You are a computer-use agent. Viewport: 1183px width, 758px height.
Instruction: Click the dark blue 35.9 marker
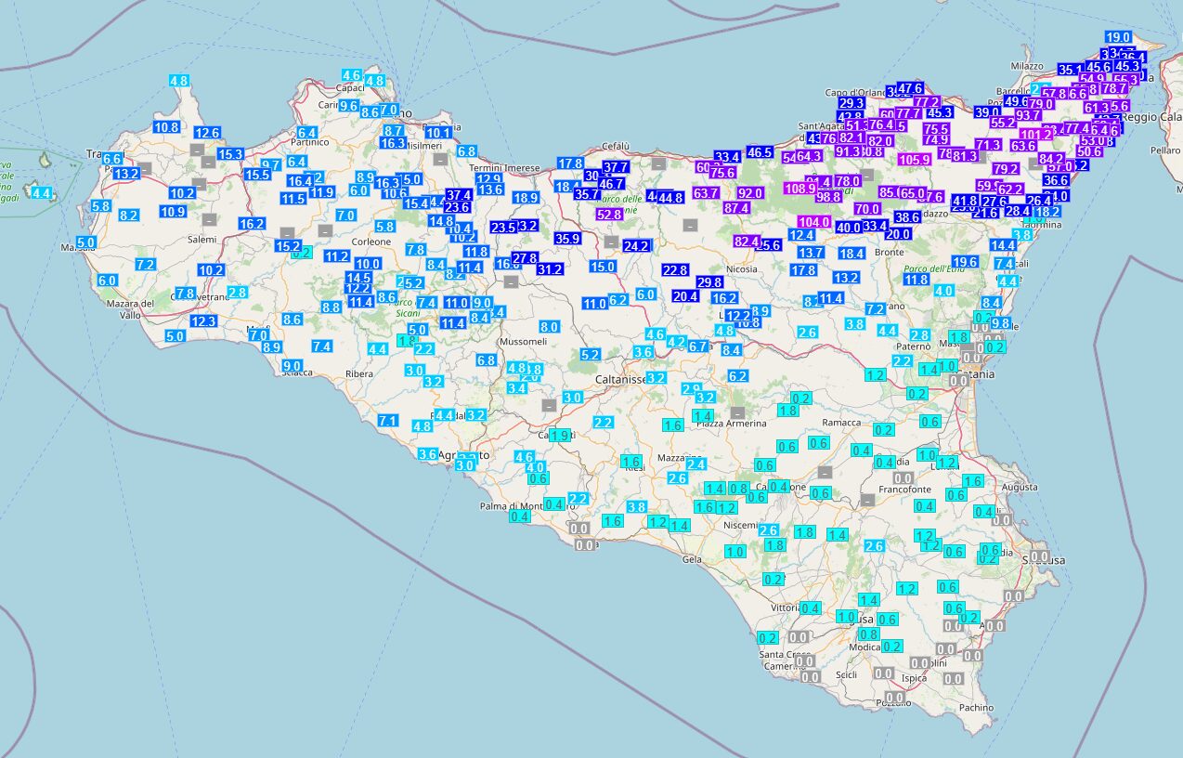click(567, 239)
